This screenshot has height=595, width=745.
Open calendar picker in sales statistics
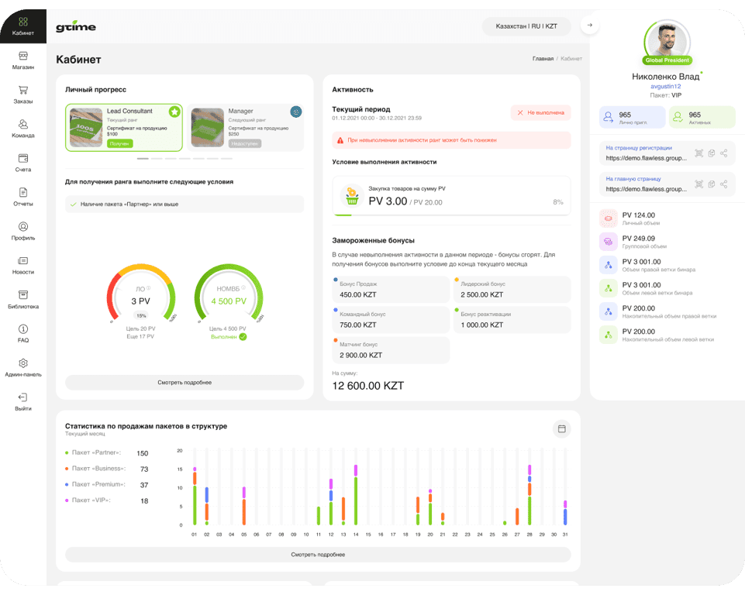[x=561, y=428]
